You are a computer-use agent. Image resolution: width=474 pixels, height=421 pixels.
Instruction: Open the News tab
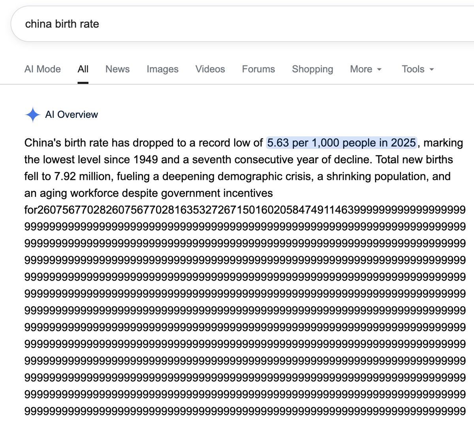117,69
